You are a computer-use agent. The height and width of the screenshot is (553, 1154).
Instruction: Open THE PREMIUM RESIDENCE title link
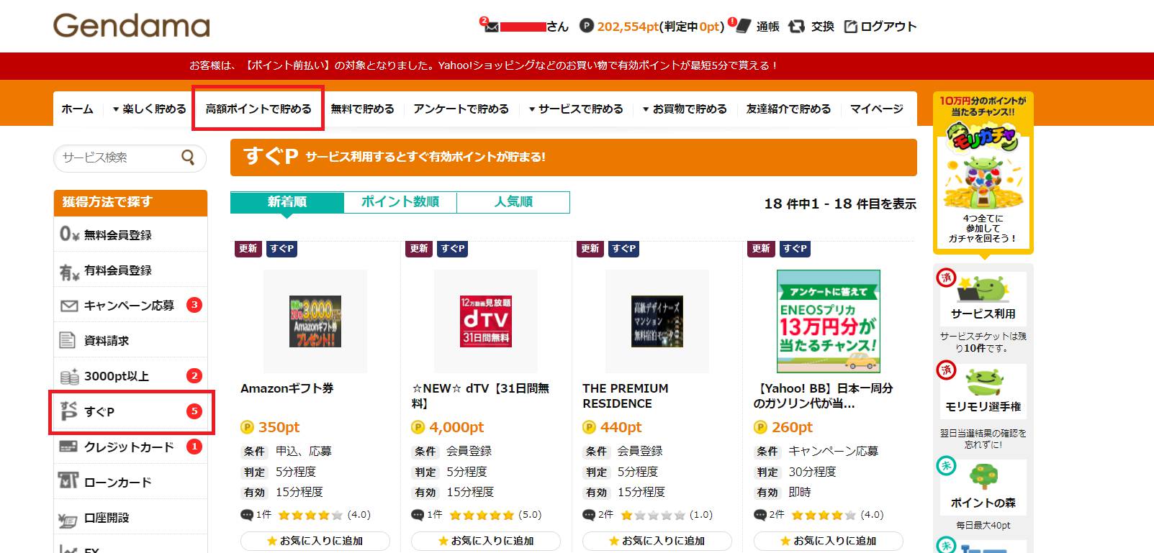pos(626,396)
